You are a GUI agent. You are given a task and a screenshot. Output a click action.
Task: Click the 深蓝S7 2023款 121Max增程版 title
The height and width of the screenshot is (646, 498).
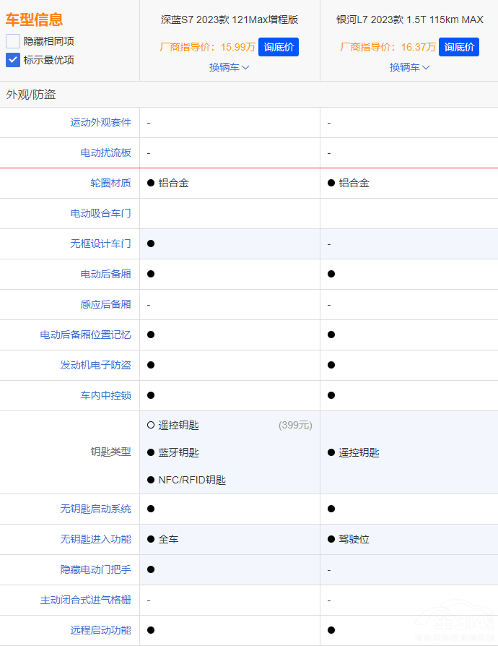230,20
